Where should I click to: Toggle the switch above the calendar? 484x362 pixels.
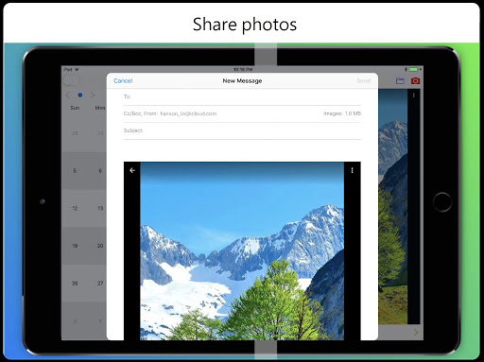pos(71,80)
